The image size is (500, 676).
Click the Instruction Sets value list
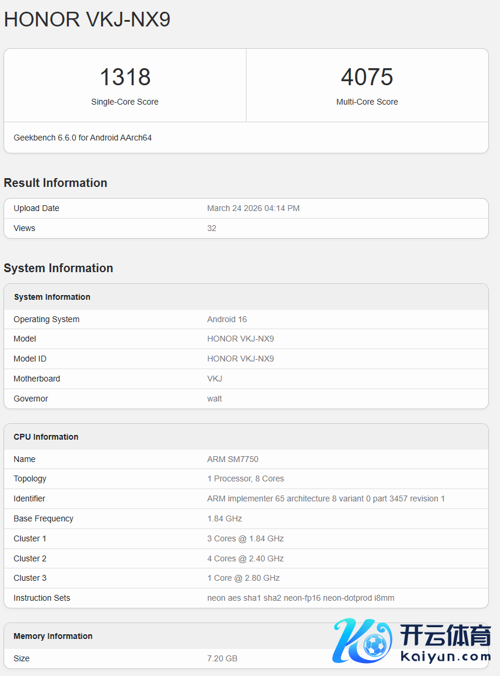(x=301, y=598)
